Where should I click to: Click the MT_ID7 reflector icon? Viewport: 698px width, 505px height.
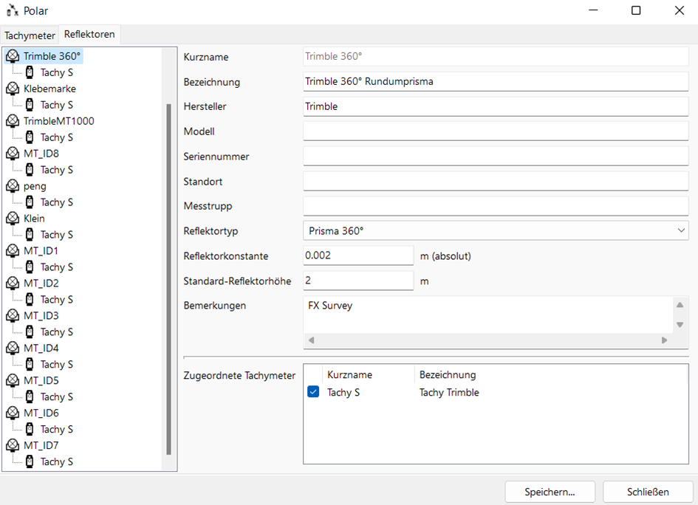(13, 446)
